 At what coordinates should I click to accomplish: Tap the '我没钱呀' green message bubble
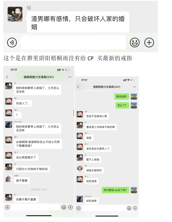pos(122,97)
